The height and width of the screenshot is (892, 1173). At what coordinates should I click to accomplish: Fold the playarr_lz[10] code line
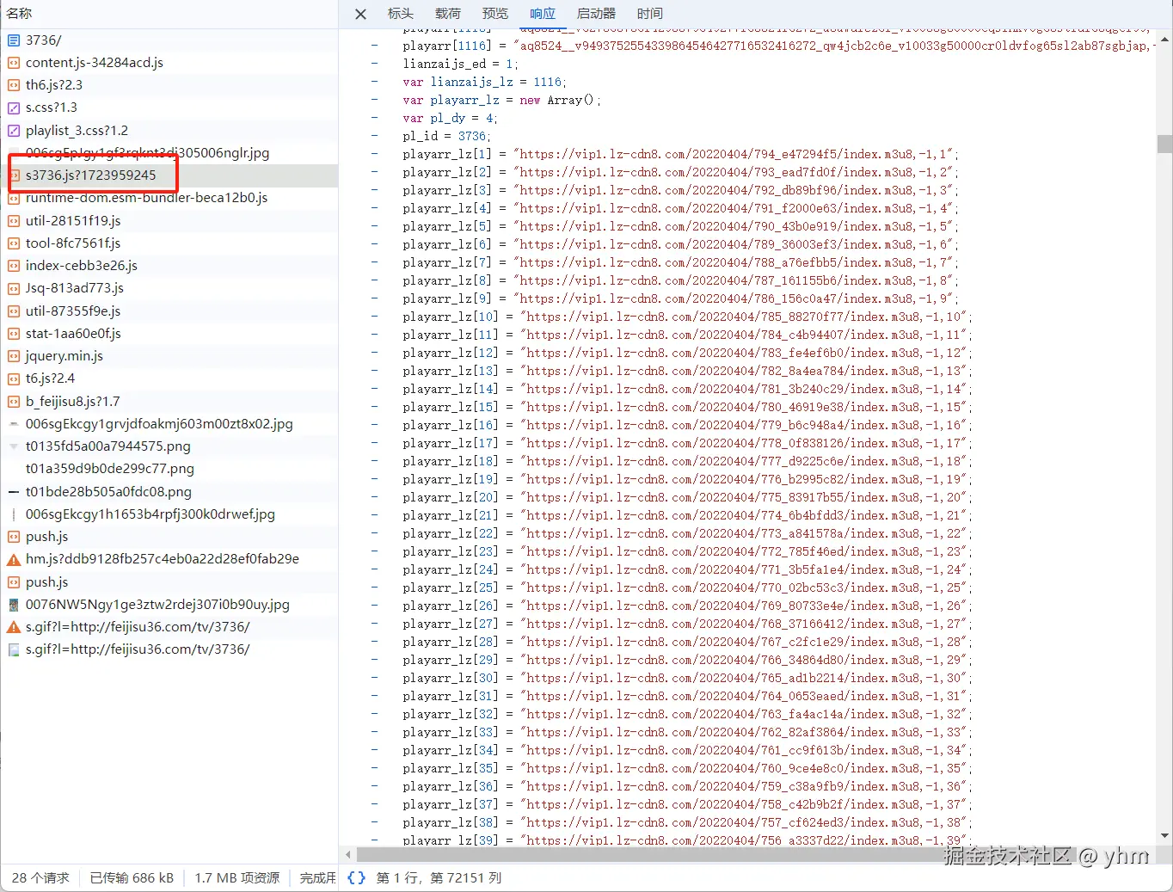pos(375,317)
